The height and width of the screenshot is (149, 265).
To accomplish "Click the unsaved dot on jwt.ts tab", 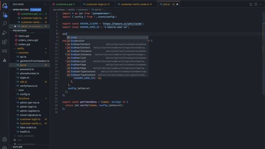I will (x=177, y=4).
